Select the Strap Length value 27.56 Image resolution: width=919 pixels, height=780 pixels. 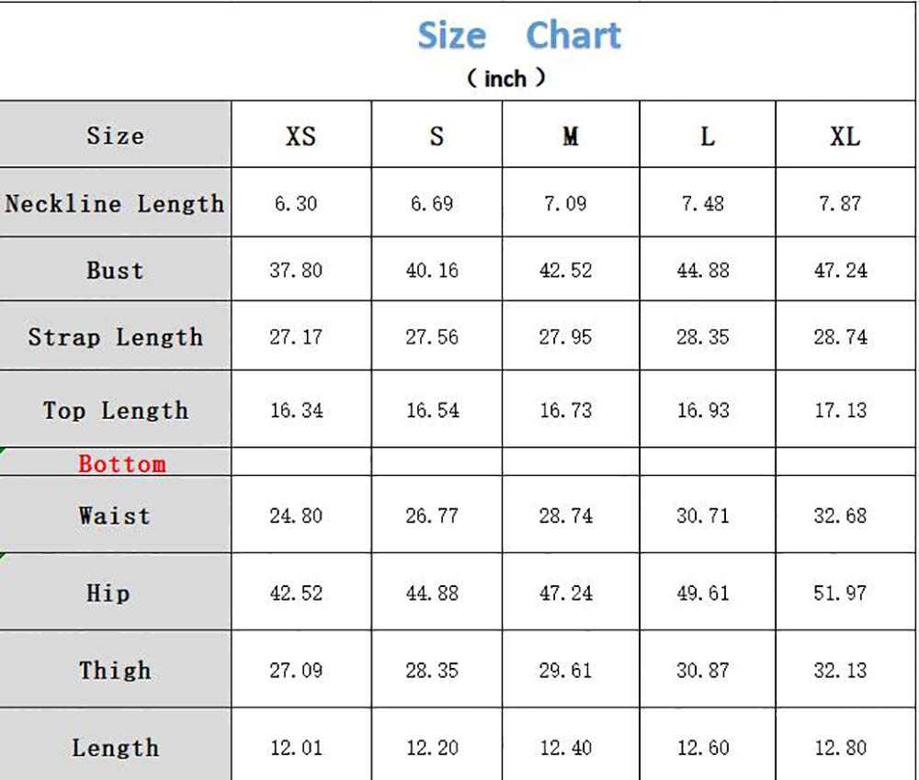(432, 337)
